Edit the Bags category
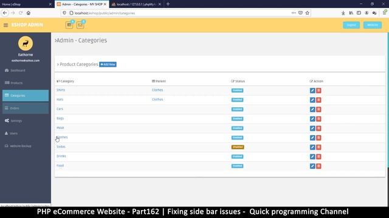Screen dimensions: 389x218 [x=312, y=119]
